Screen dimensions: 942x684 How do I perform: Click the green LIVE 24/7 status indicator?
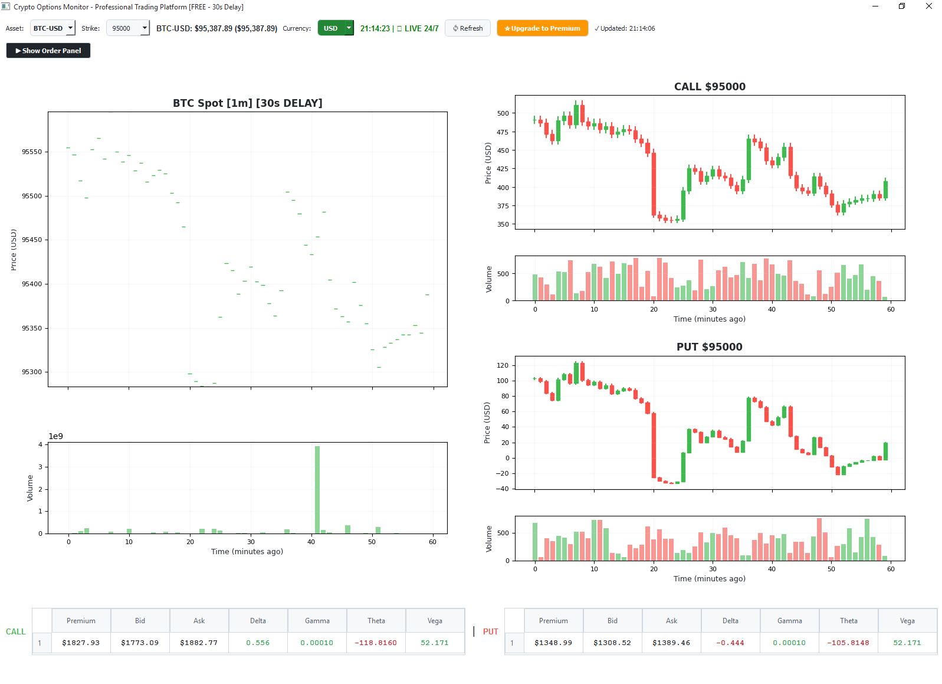point(416,28)
